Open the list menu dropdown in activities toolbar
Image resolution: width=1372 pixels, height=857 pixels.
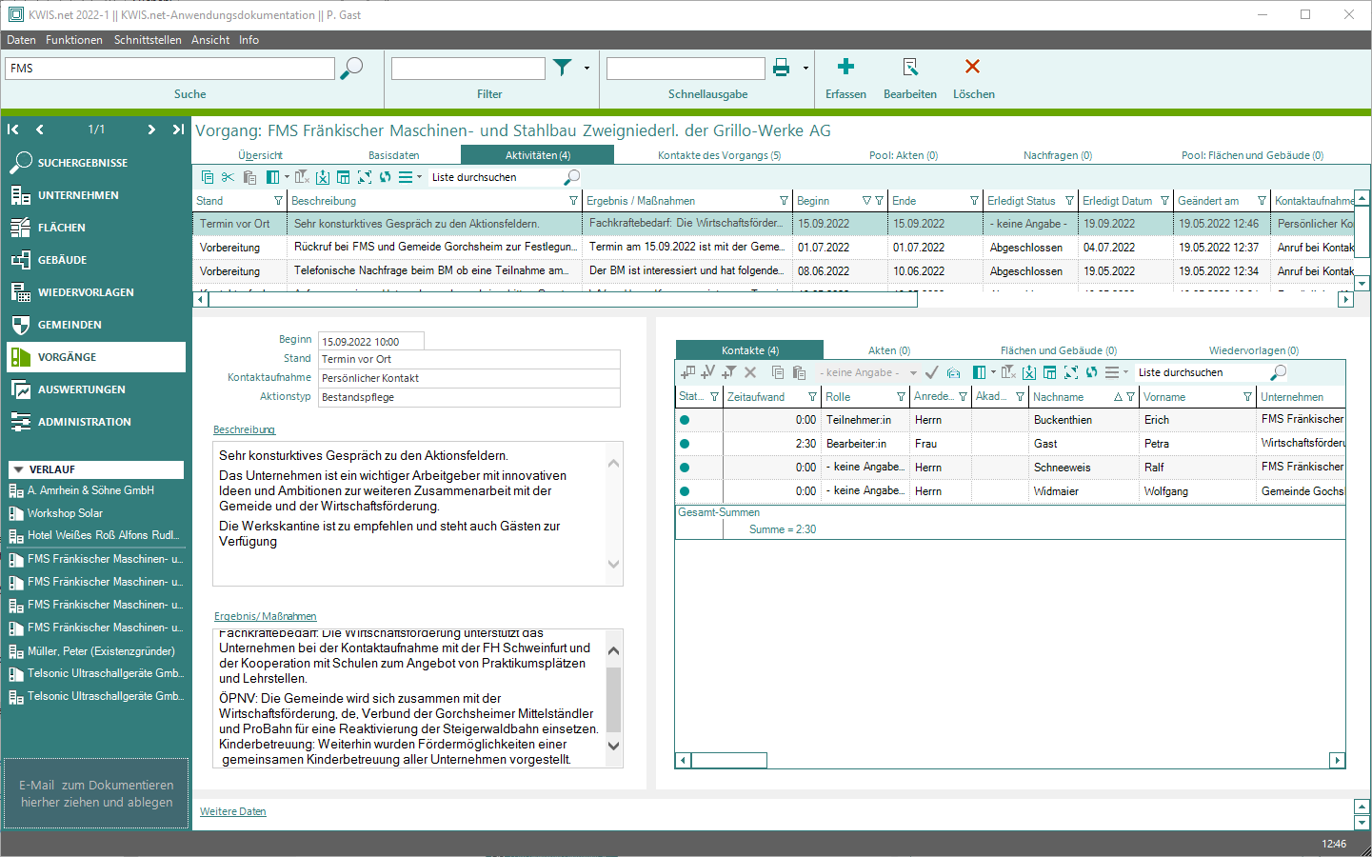419,177
